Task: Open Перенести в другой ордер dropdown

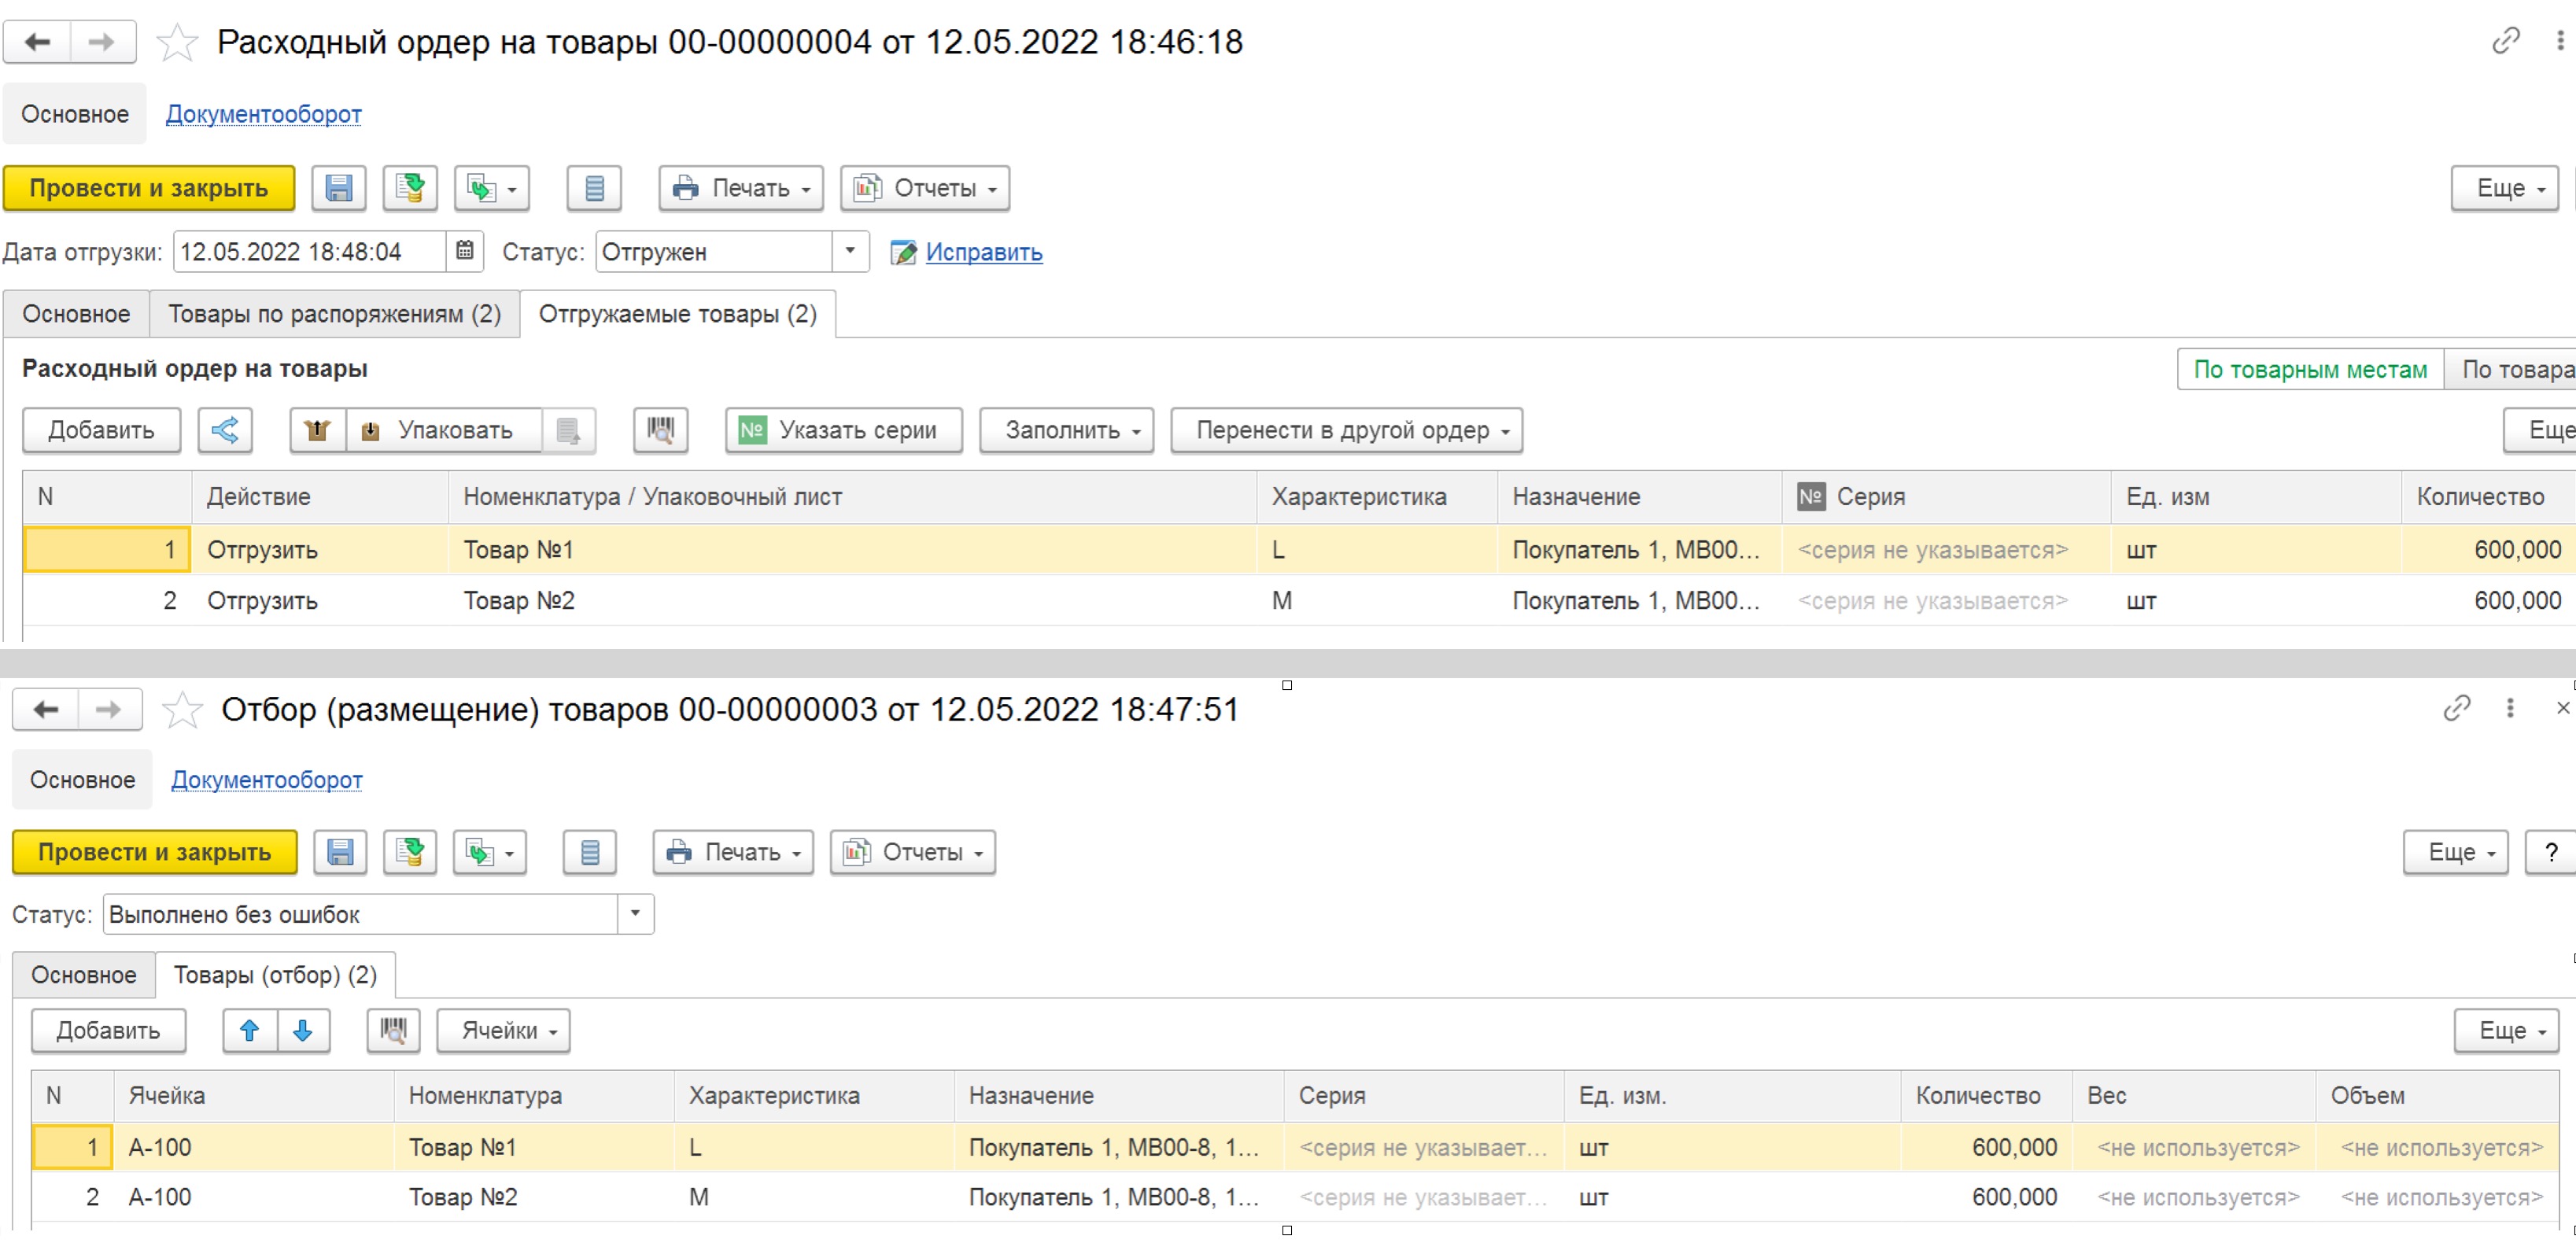Action: 1346,430
